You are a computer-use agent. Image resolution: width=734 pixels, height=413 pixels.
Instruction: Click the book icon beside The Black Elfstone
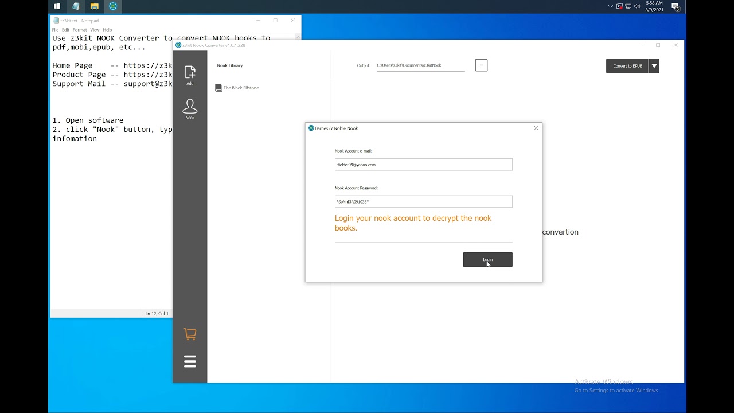[218, 88]
